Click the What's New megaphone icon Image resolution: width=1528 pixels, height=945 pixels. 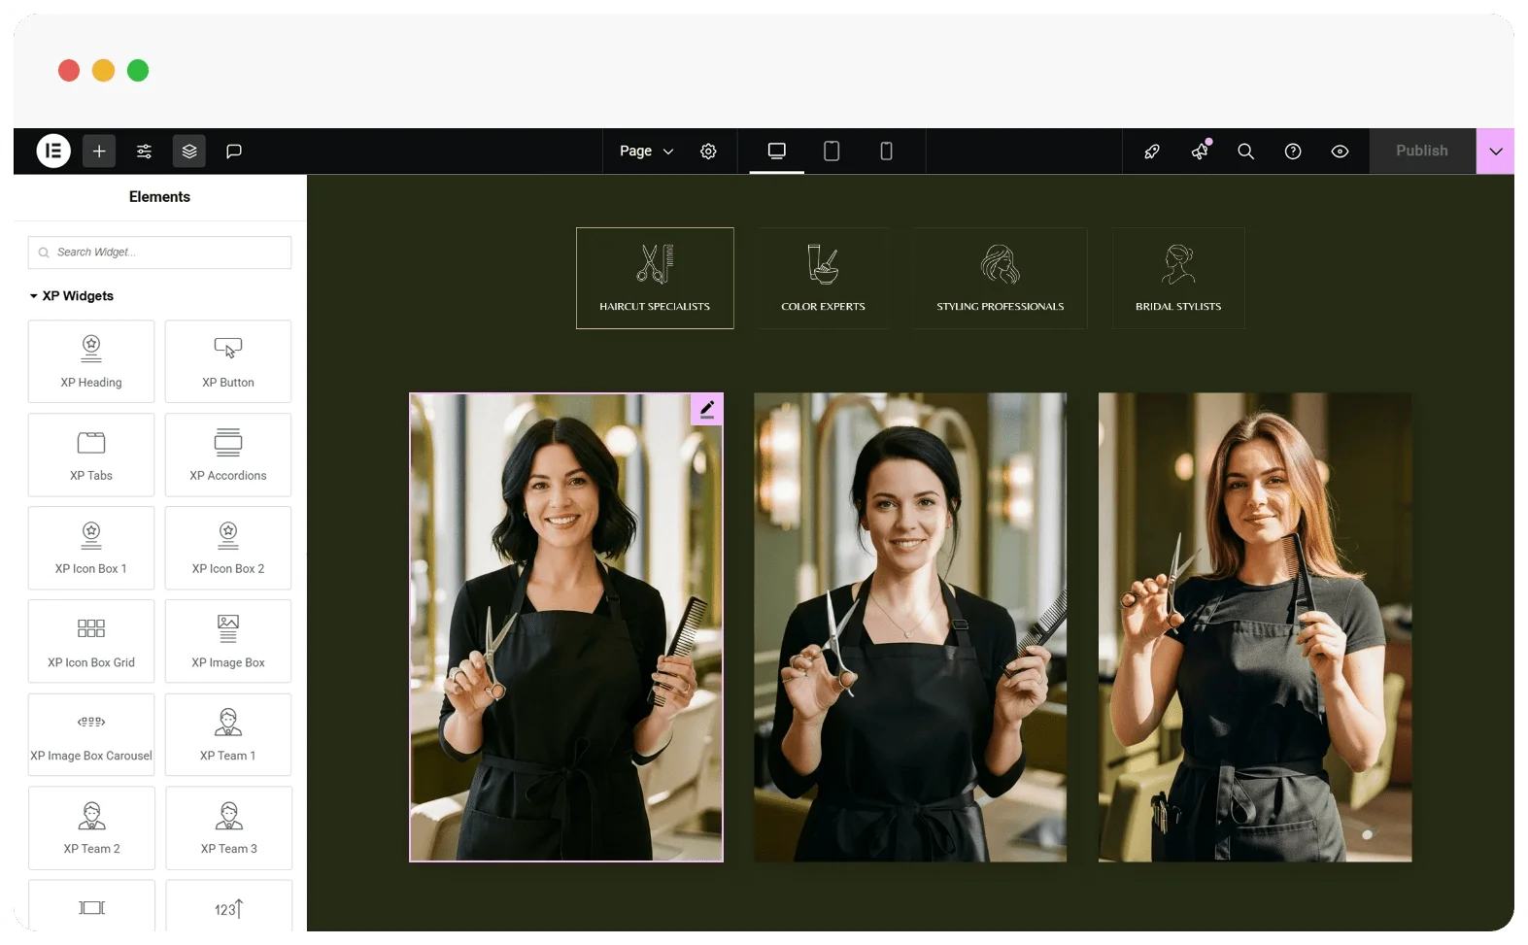pyautogui.click(x=1201, y=150)
